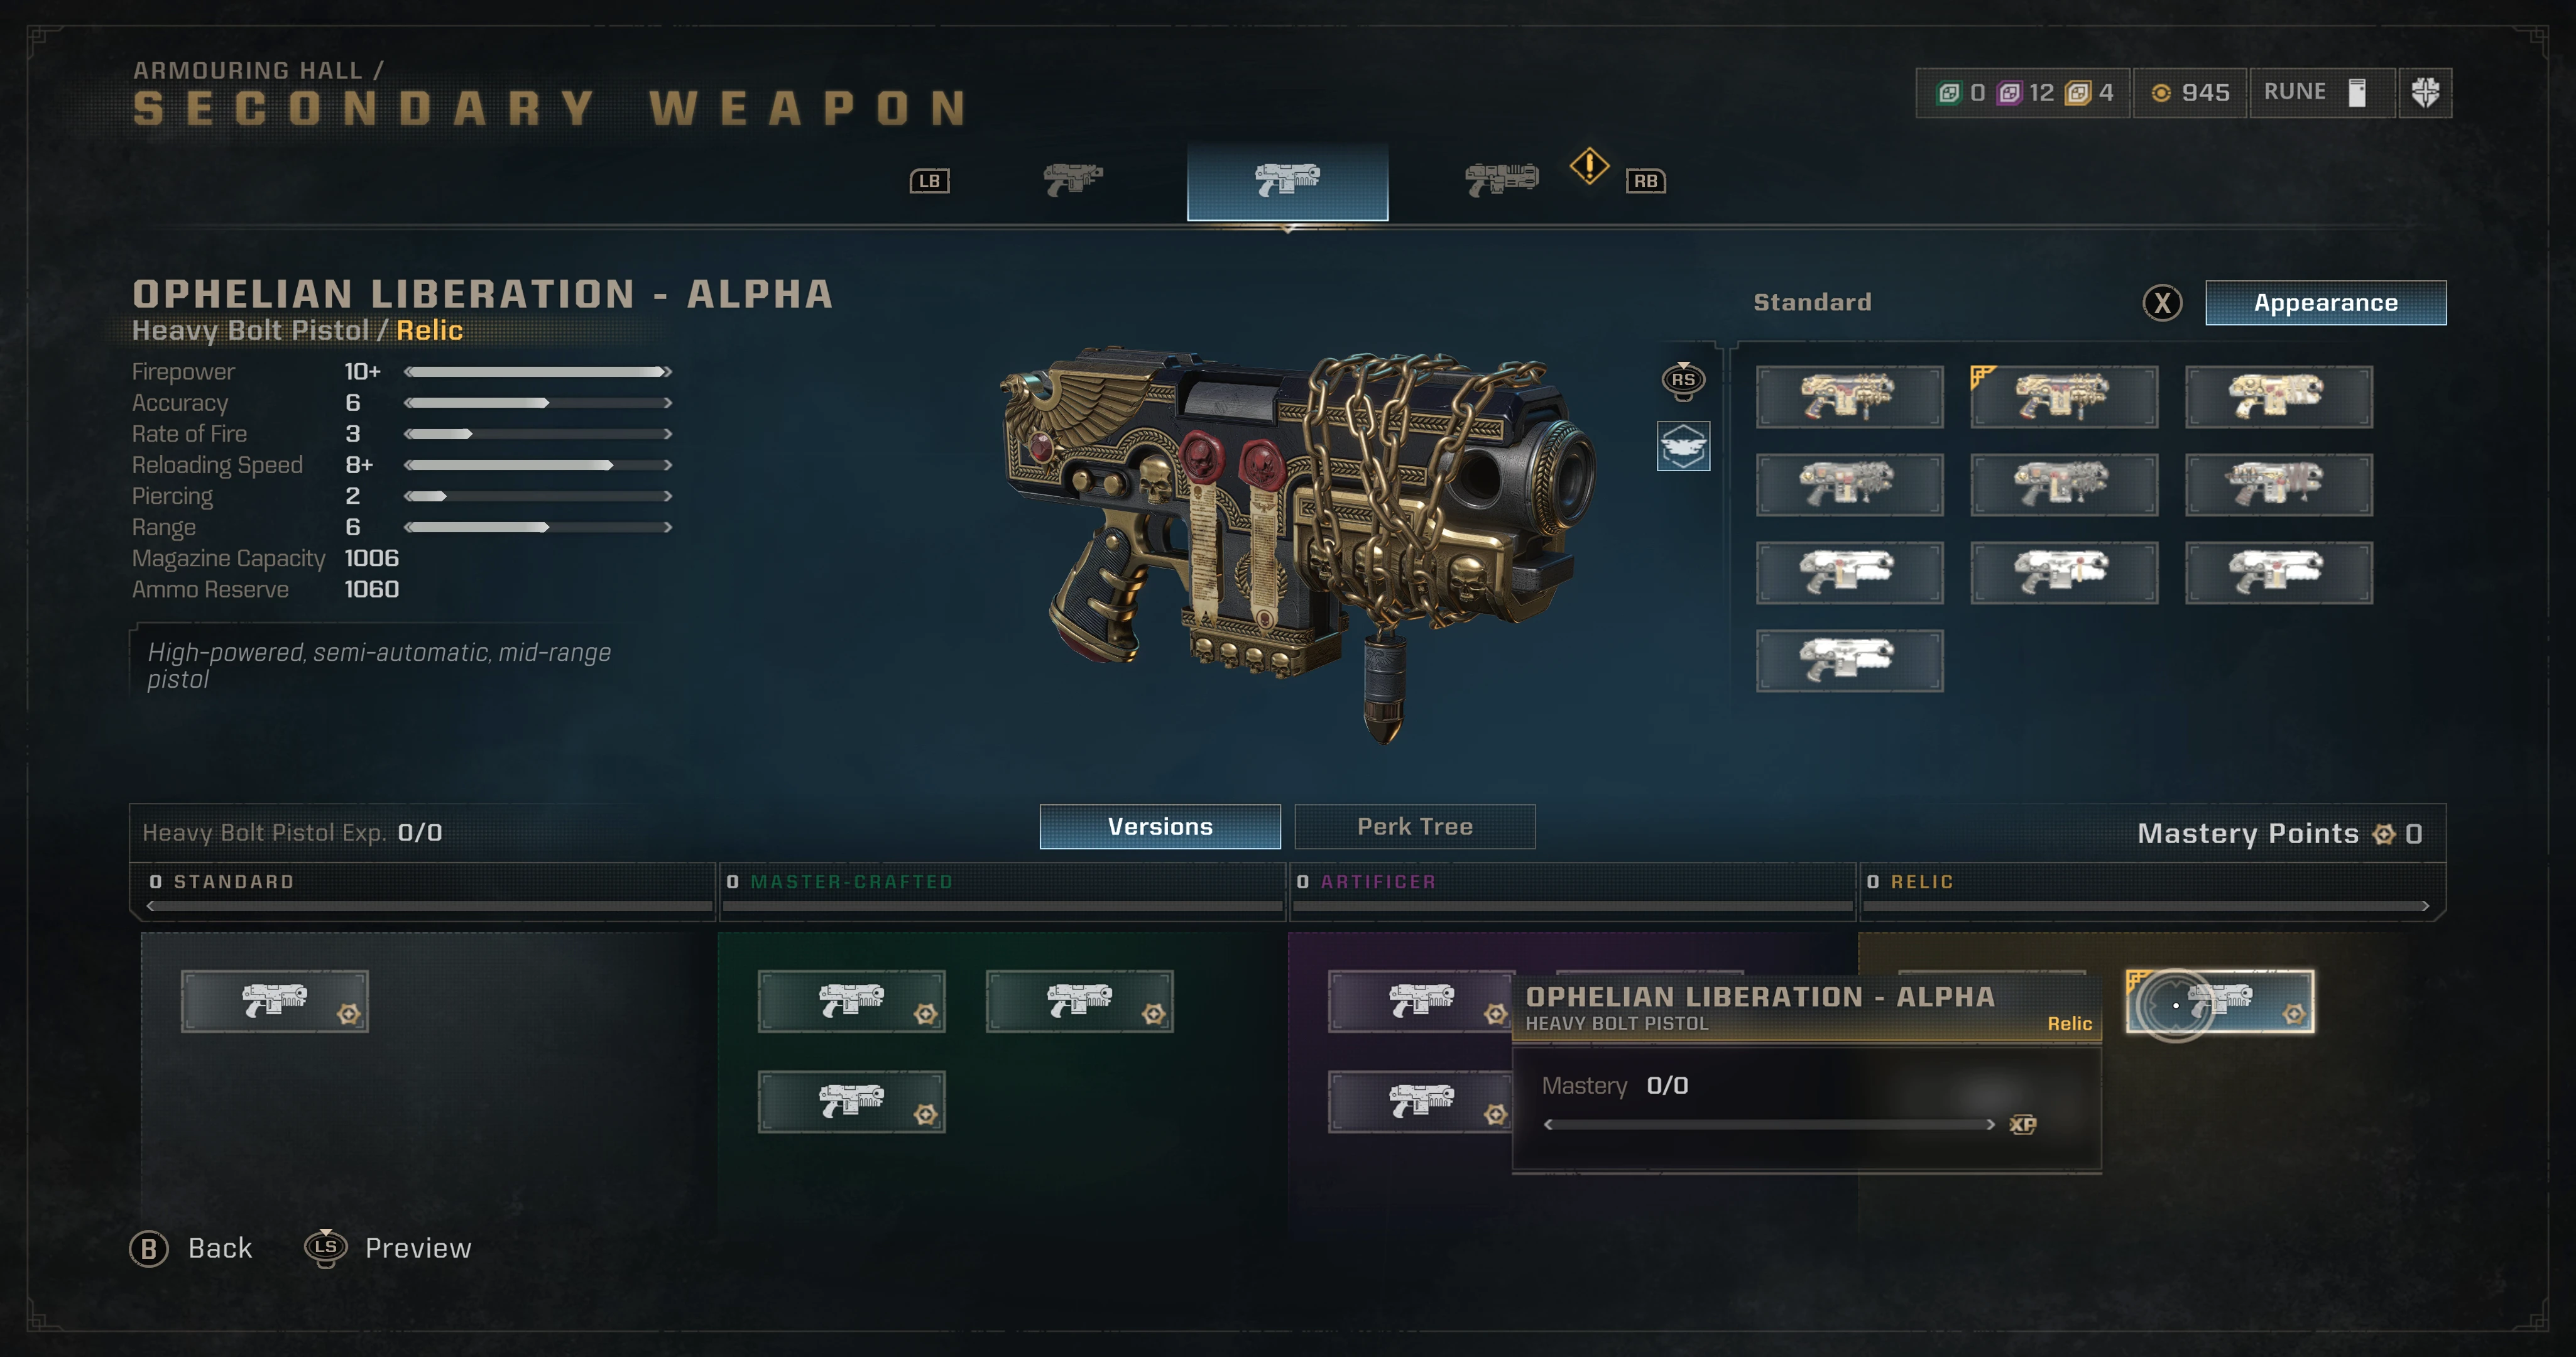Switch to the Perk Tree tab
The height and width of the screenshot is (1357, 2576).
tap(1415, 827)
